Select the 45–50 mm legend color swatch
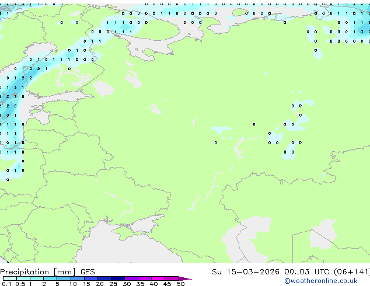The height and width of the screenshot is (286, 370). 172,278
